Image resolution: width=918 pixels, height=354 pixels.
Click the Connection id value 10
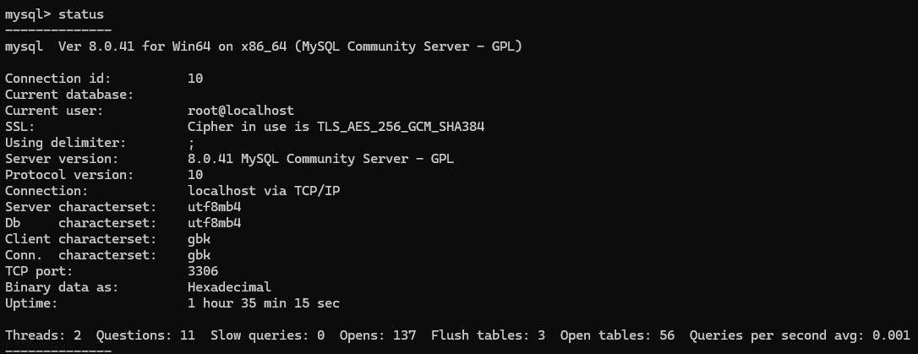(x=195, y=79)
